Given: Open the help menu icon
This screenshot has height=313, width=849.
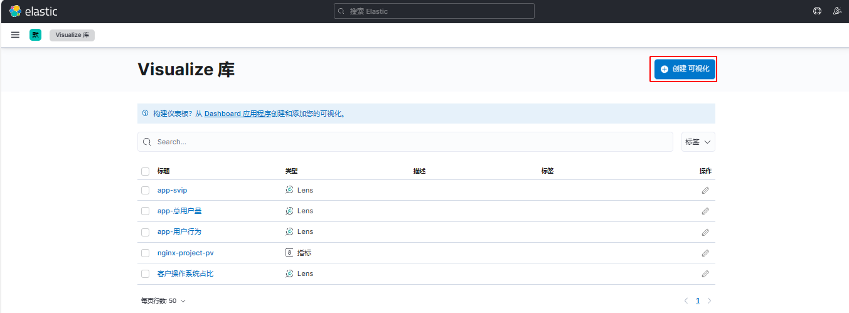Looking at the screenshot, I should coord(817,11).
